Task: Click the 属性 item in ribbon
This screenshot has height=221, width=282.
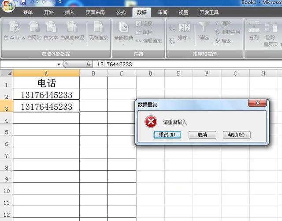Action: point(144,32)
